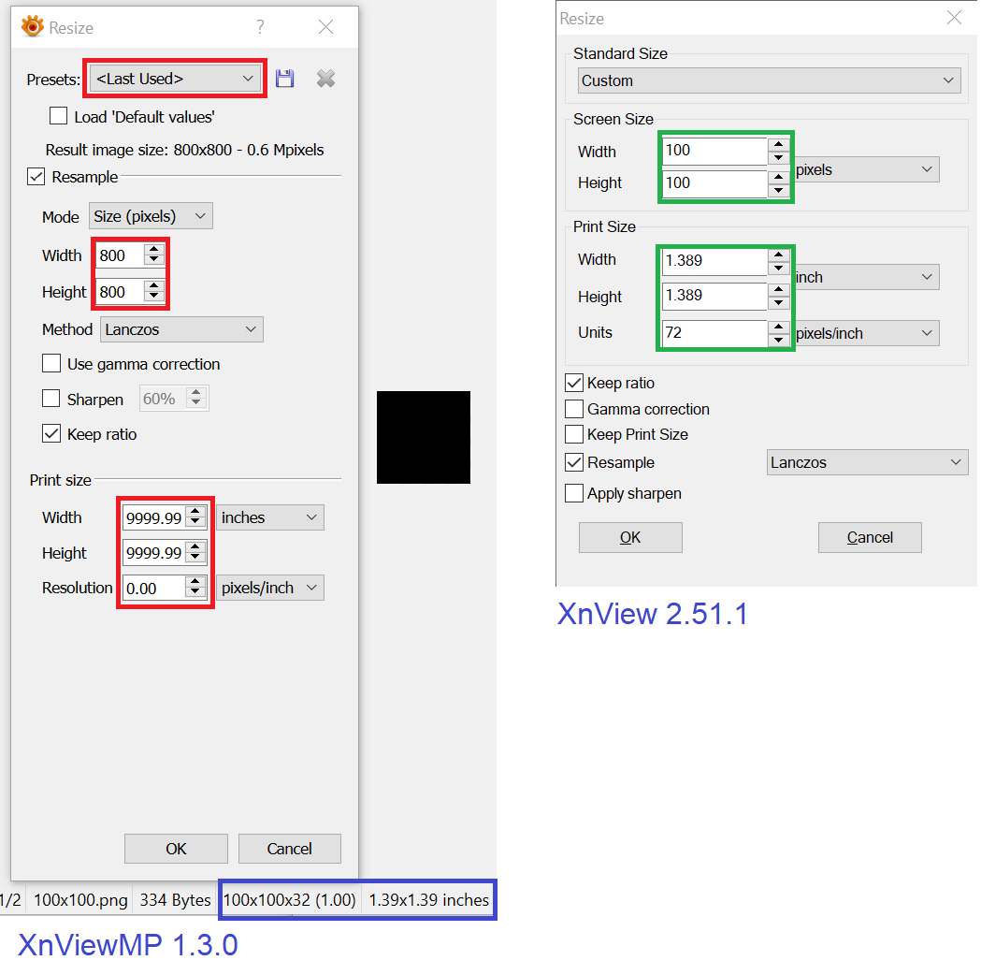981x975 pixels.
Task: Increase the Units 72 value with up arrow
Action: pyautogui.click(x=778, y=326)
